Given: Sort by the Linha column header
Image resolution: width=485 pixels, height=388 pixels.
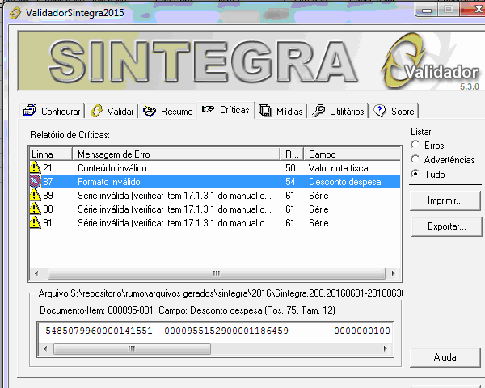Looking at the screenshot, I should pos(51,154).
